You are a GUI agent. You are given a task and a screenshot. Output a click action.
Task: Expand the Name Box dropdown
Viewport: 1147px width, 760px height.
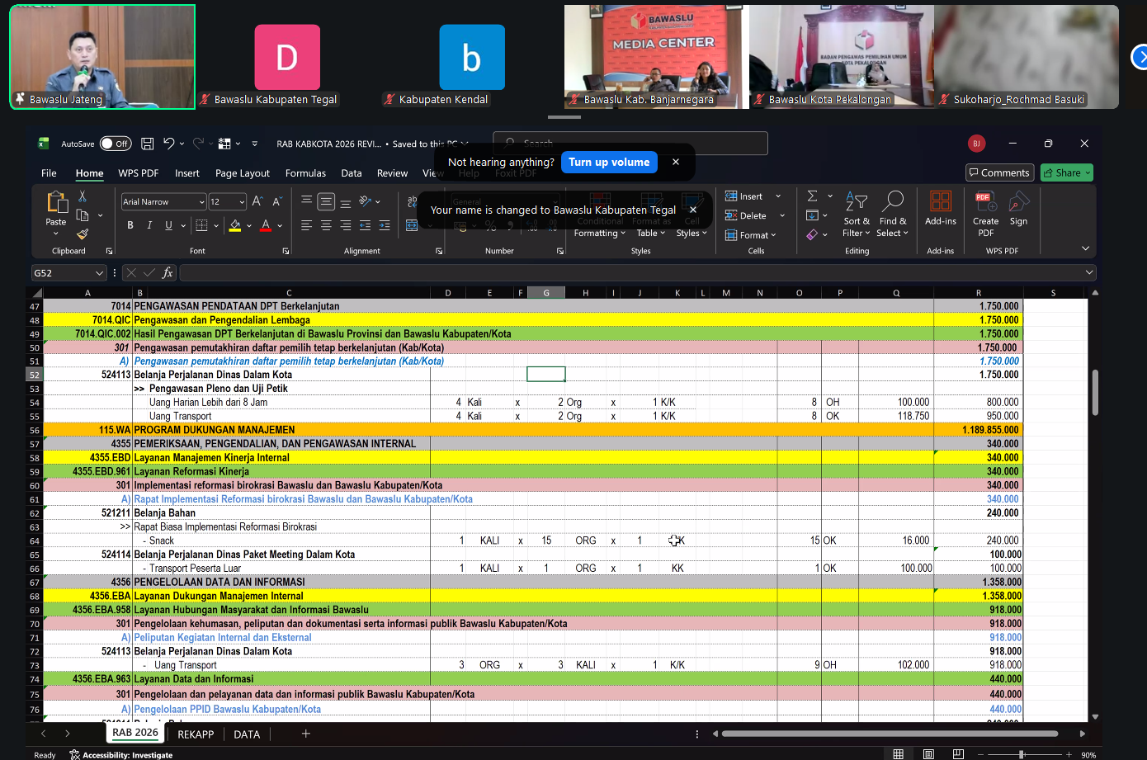point(99,273)
